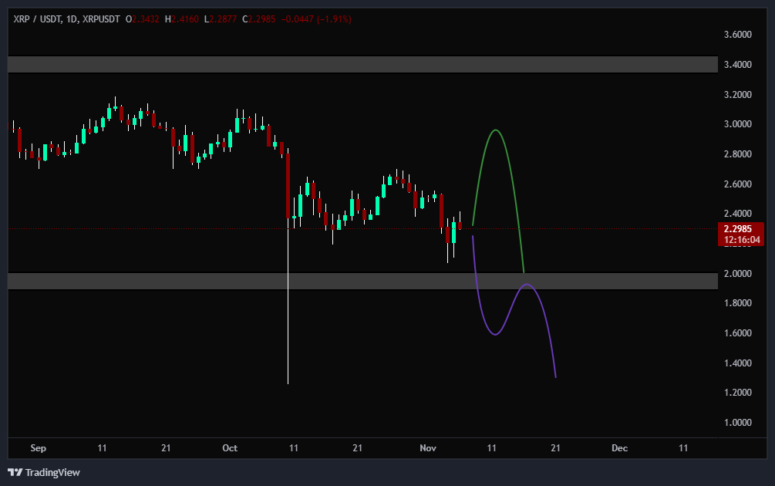Image resolution: width=775 pixels, height=486 pixels.
Task: Click the green projected curve peak
Action: (x=496, y=130)
